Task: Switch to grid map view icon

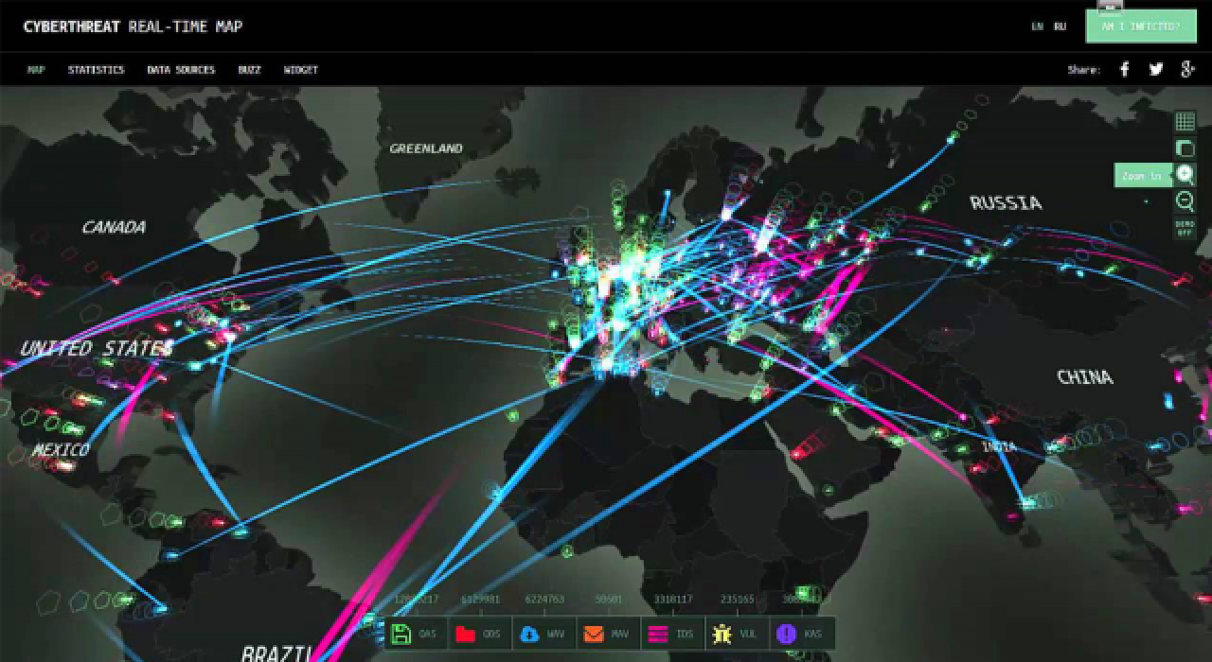Action: tap(1185, 121)
